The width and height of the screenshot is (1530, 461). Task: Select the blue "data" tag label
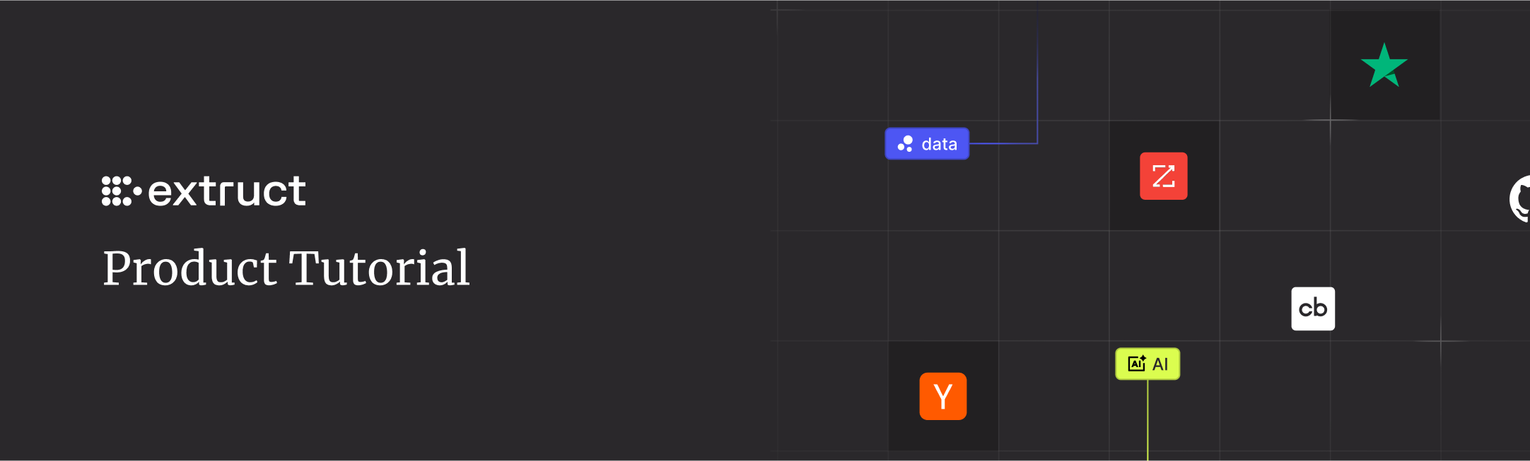(x=939, y=144)
